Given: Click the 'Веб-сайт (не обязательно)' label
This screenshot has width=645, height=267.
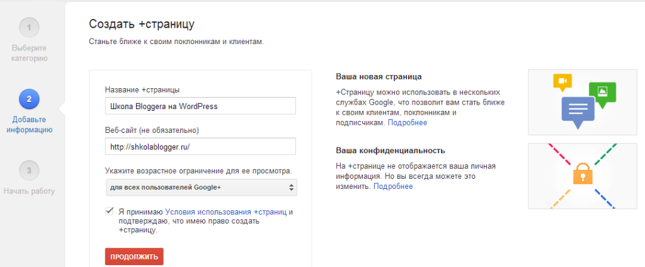Looking at the screenshot, I should coord(152,130).
